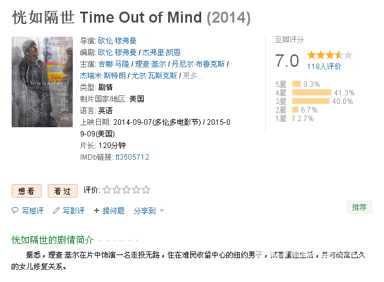This screenshot has width=384, height=282.
Task: Open director 欧伦·穆弗曼 link
Action: click(117, 40)
